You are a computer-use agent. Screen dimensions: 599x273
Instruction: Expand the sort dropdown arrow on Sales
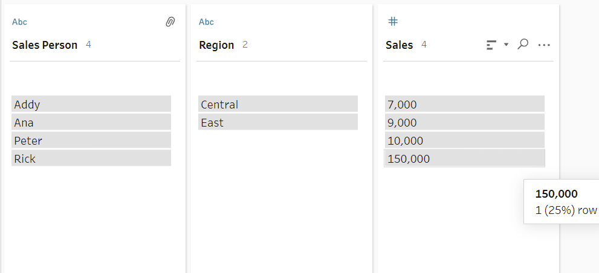point(506,45)
